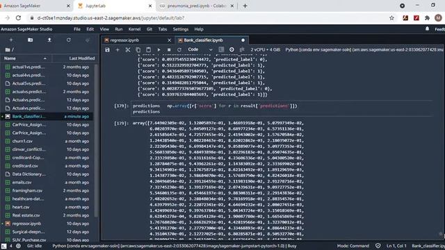Open the creditcard.csv file
Image resolution: width=445 pixels, height=250 pixels.
pyautogui.click(x=47, y=165)
